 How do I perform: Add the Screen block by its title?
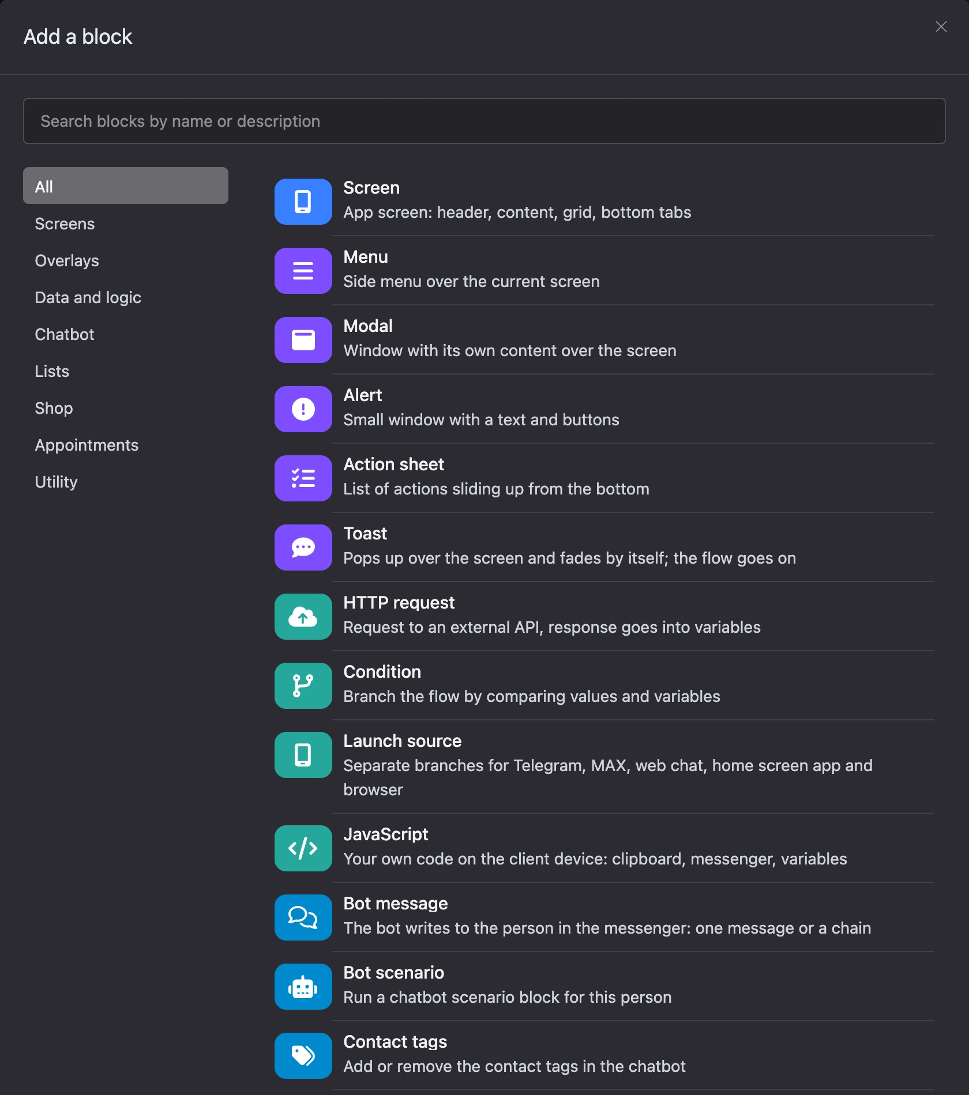[371, 188]
